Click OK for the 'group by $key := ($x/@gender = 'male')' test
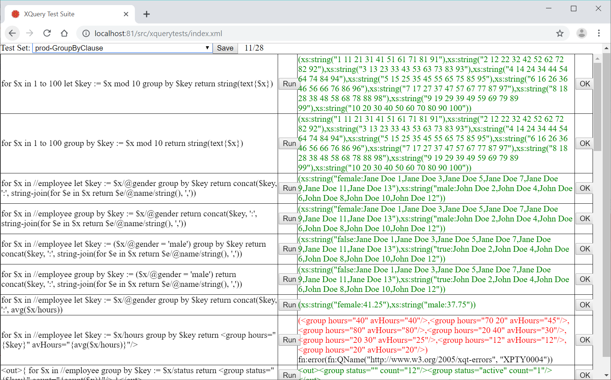The width and height of the screenshot is (611, 380). pos(584,279)
